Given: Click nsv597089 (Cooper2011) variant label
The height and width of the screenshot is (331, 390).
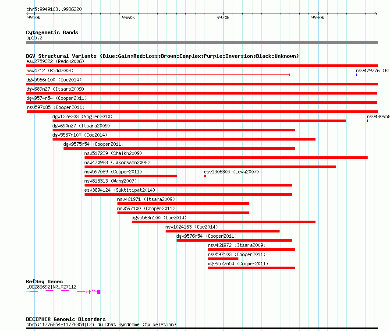Looking at the screenshot, I should point(113,172).
